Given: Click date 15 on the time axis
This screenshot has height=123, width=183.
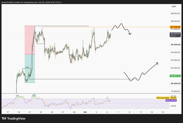Looking at the screenshot, I should click(163, 112).
